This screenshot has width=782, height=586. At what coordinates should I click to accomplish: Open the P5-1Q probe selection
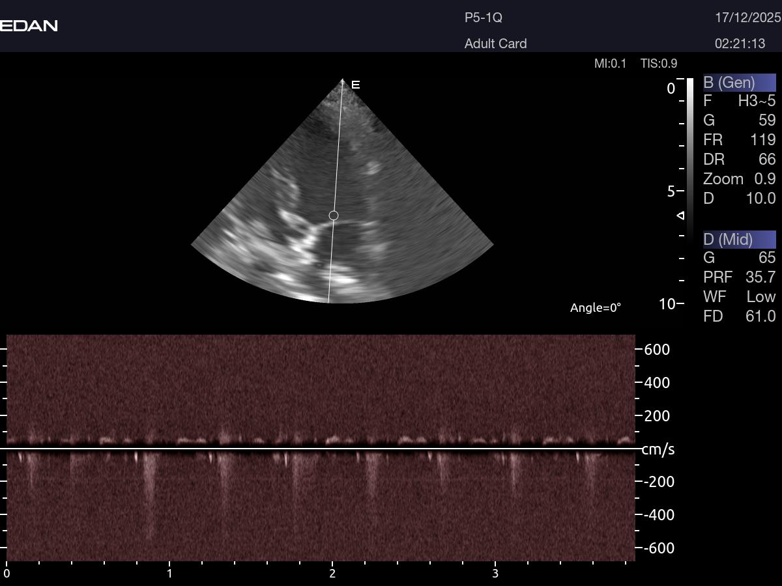[x=483, y=18]
